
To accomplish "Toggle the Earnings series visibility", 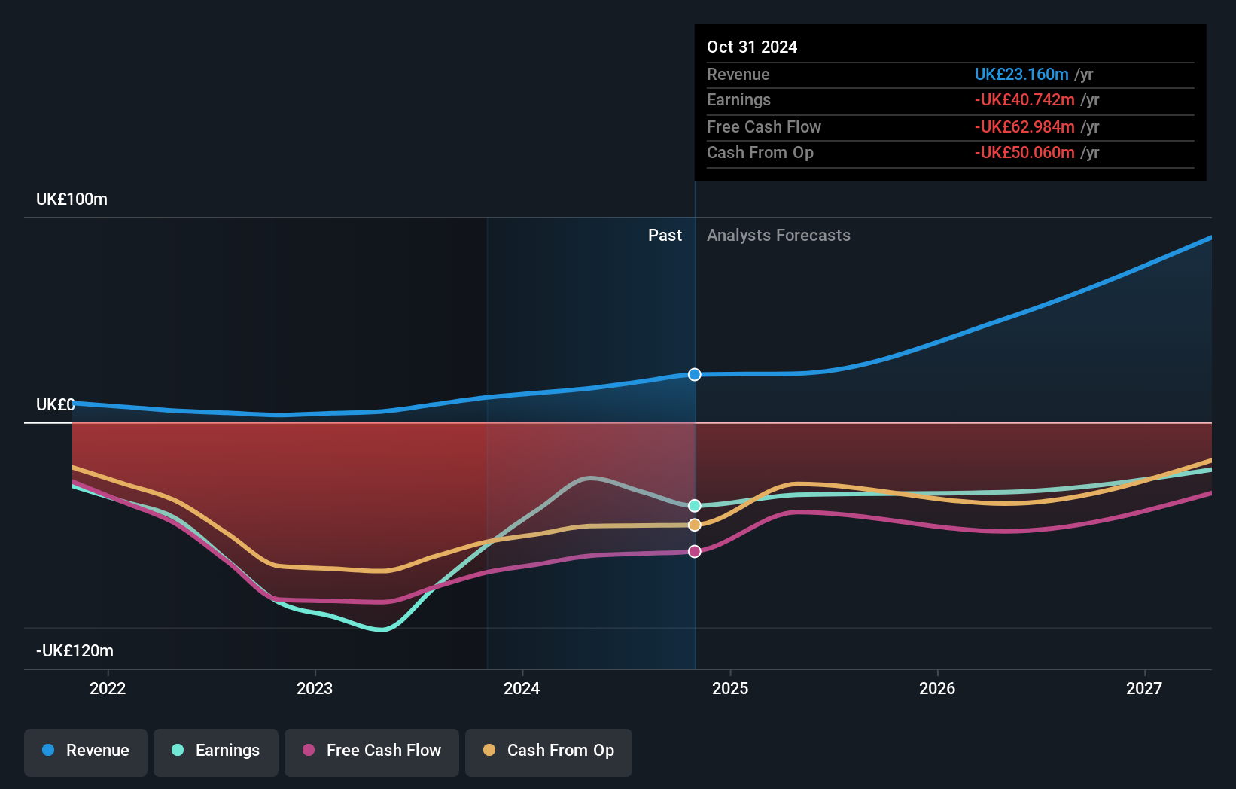I will point(216,751).
